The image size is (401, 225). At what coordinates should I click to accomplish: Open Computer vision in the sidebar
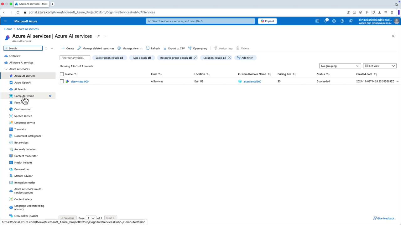pyautogui.click(x=24, y=96)
